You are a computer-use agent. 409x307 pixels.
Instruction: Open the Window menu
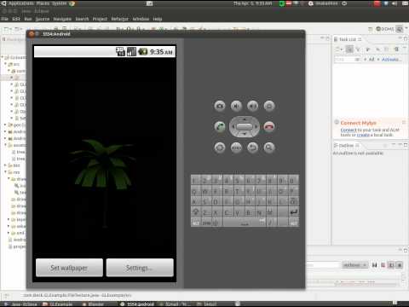click(x=141, y=19)
